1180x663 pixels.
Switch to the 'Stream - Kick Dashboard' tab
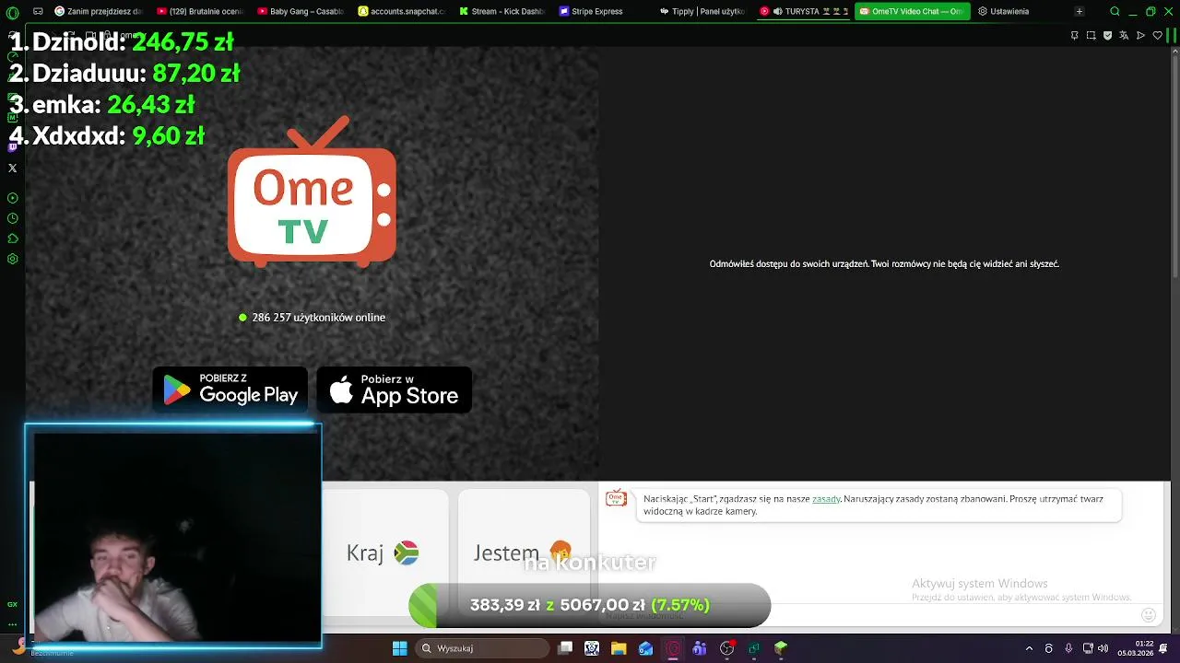pyautogui.click(x=502, y=12)
